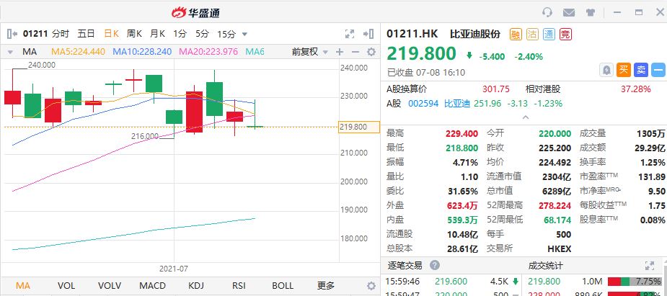This screenshot has height=296, width=667.
Task: Click the blue minus remove-watchlist button
Action: click(658, 70)
